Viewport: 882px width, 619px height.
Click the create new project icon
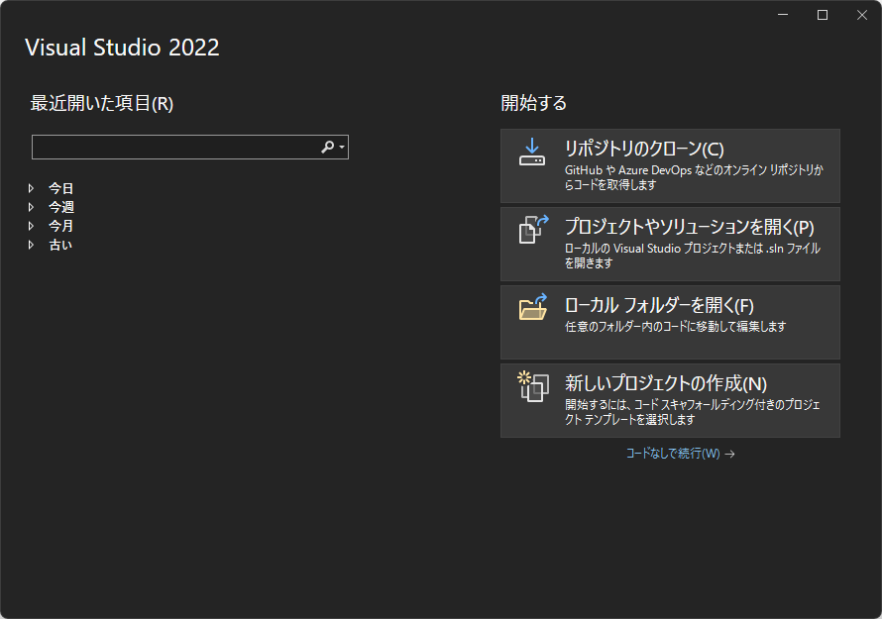(533, 385)
